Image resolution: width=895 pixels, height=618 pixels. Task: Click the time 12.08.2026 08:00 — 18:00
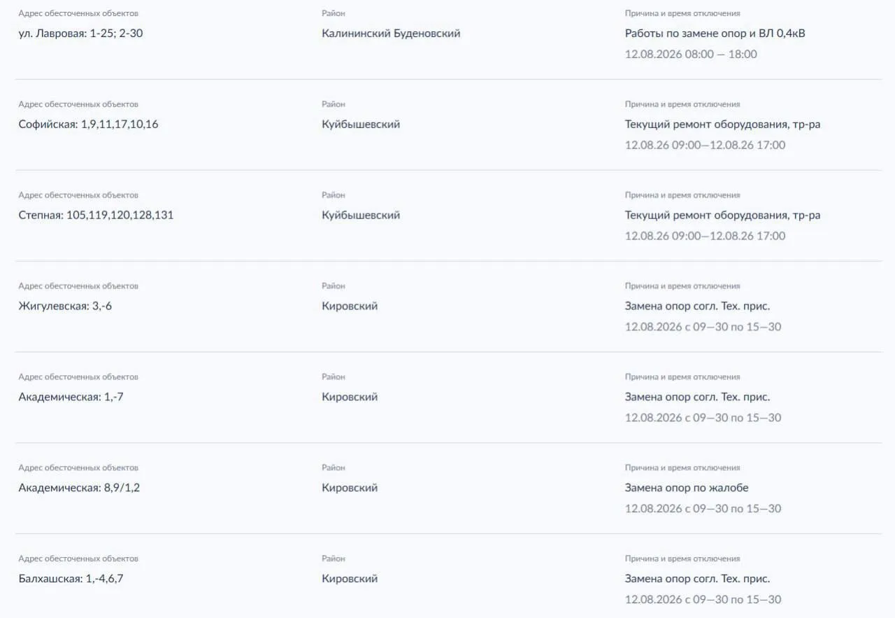click(691, 54)
